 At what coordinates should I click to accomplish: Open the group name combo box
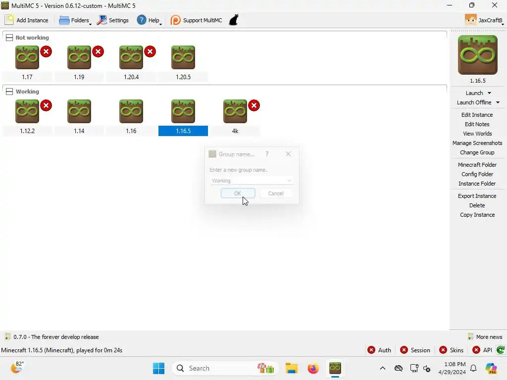pos(252,181)
